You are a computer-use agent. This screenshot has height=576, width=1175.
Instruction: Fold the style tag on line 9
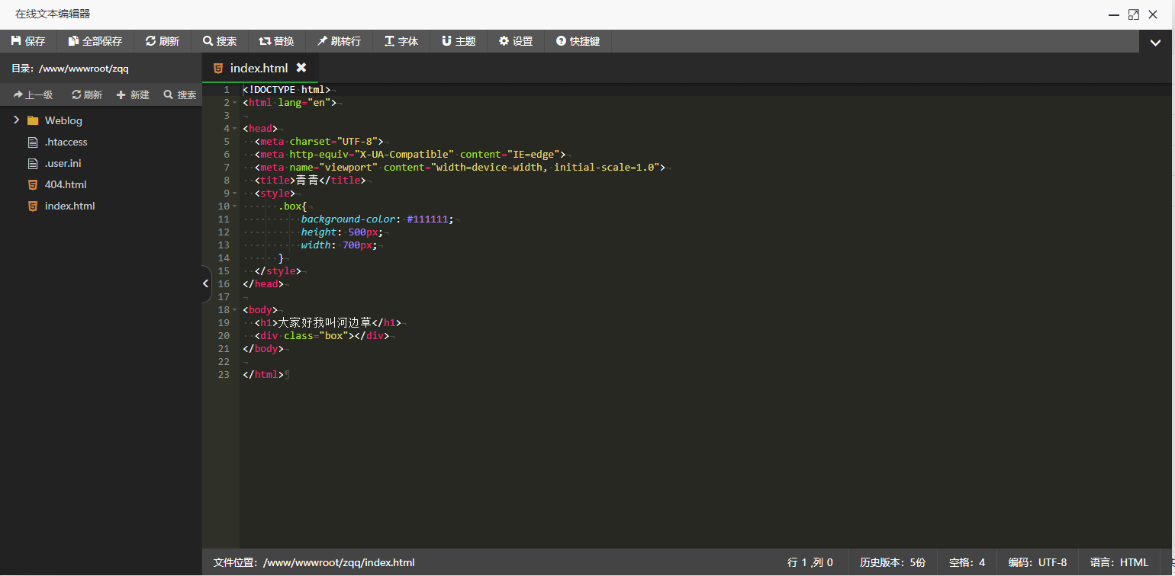235,193
